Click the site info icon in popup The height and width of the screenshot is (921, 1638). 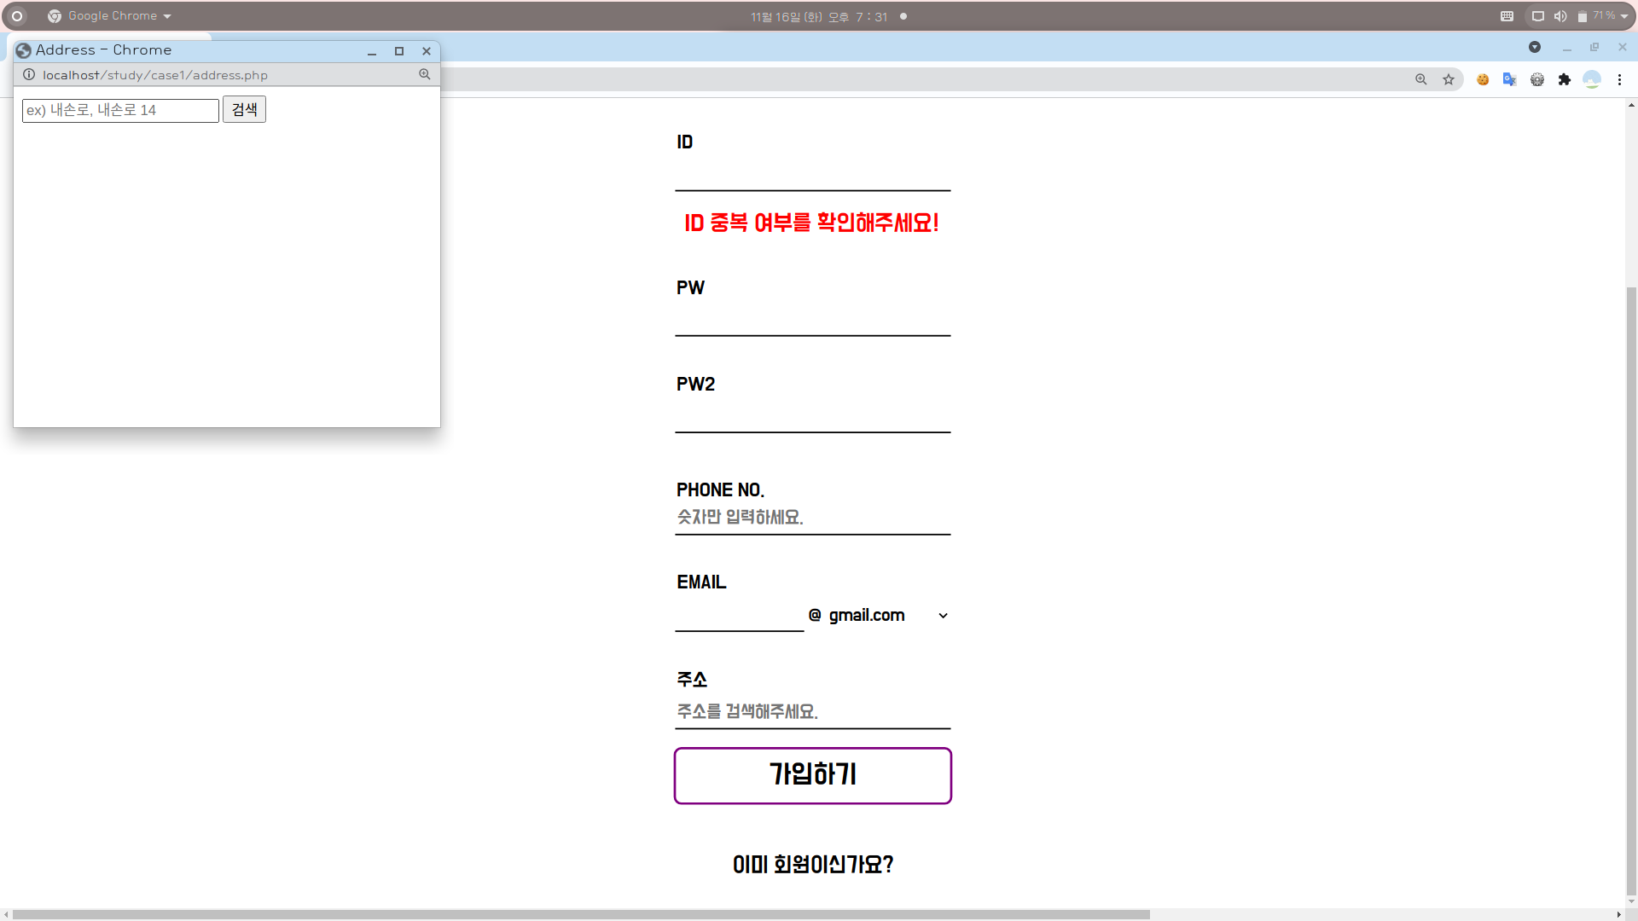click(x=29, y=75)
